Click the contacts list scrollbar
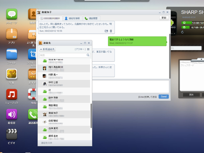Screen dimensions: 204x153 pyautogui.click(x=91, y=116)
